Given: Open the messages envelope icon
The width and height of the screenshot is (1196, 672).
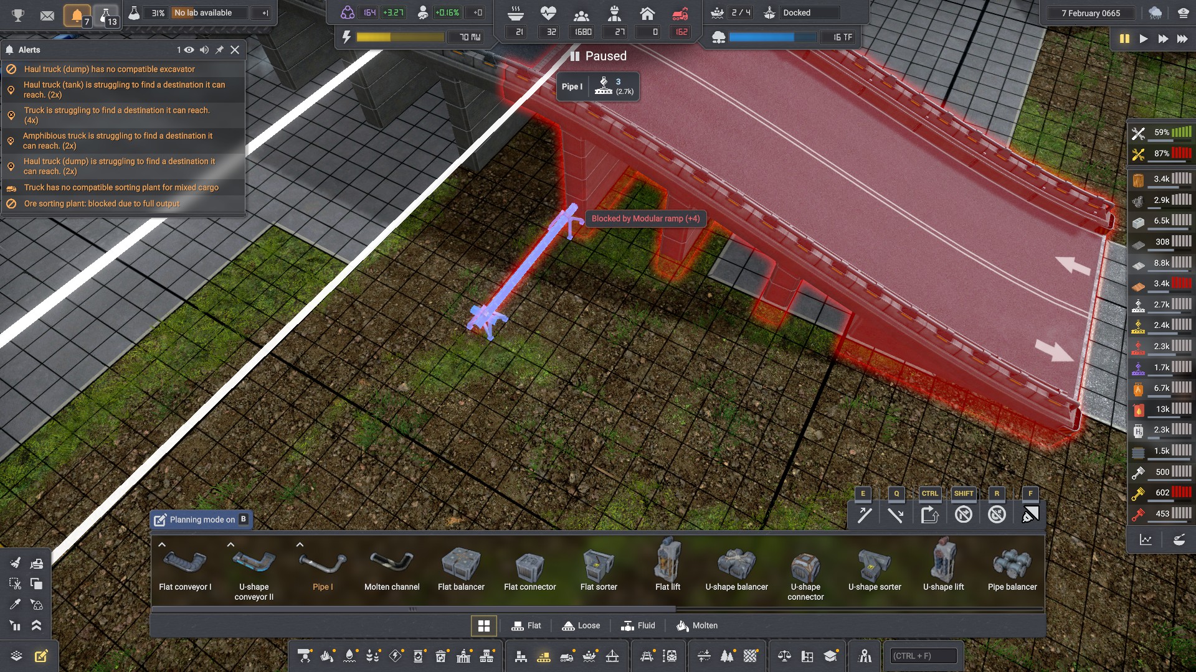Looking at the screenshot, I should point(47,15).
